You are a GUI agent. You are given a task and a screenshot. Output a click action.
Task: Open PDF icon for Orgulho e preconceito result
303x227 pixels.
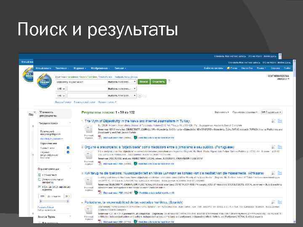pos(100,164)
